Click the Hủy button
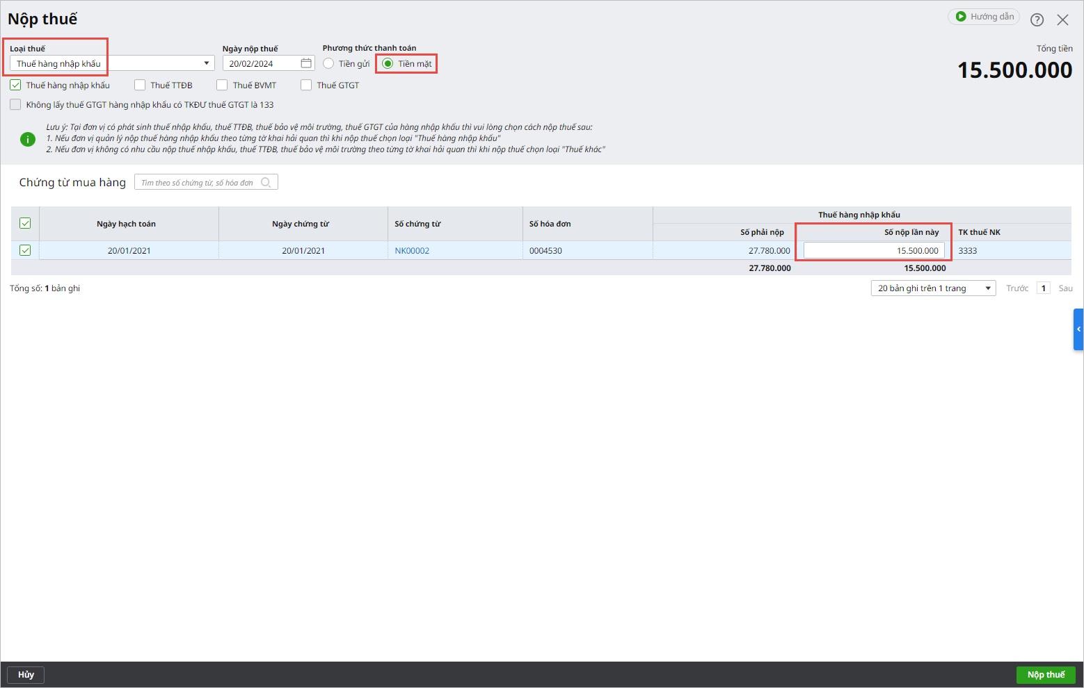Screen dimensions: 1084x688 coord(26,675)
